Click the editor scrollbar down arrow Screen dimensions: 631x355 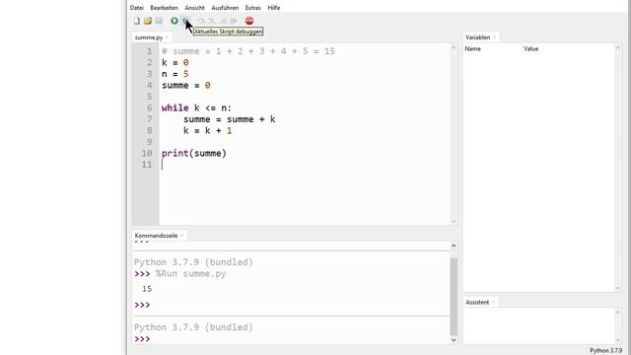454,221
